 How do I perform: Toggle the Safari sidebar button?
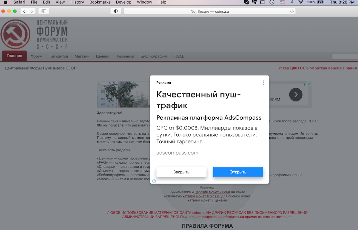tap(44, 11)
